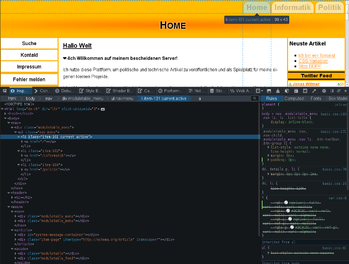Click the paintbrush browser styling icon
This screenshot has width=349, height=264.
click(278, 90)
